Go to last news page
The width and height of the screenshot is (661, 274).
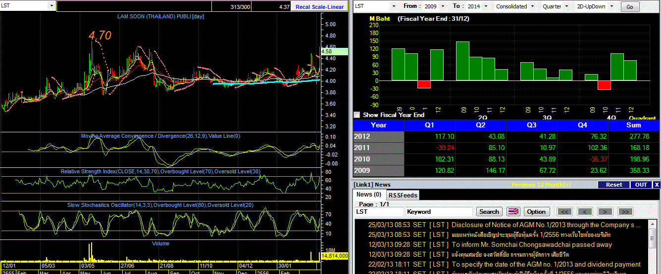(625, 211)
